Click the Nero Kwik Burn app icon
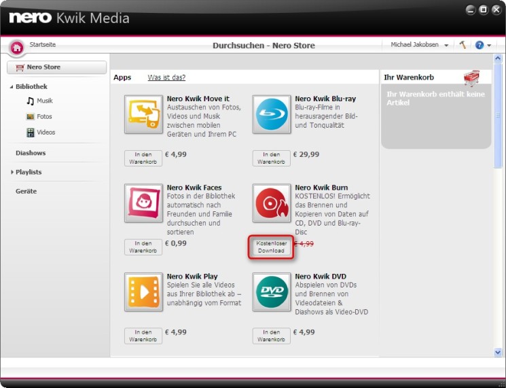Screen dimensions: 506x388 point(272,203)
